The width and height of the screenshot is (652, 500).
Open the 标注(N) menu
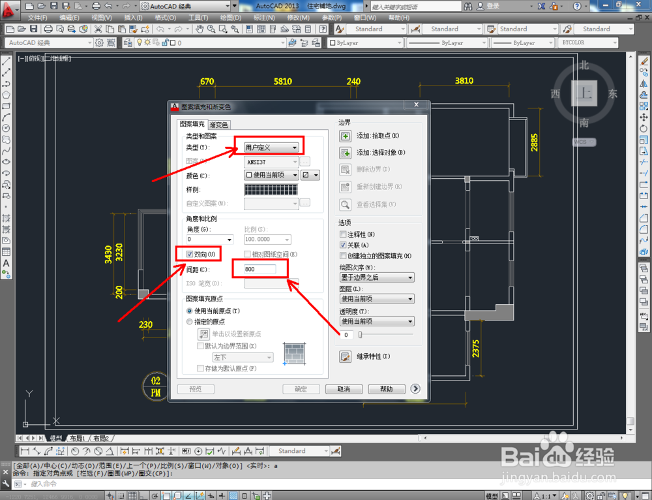pyautogui.click(x=264, y=18)
